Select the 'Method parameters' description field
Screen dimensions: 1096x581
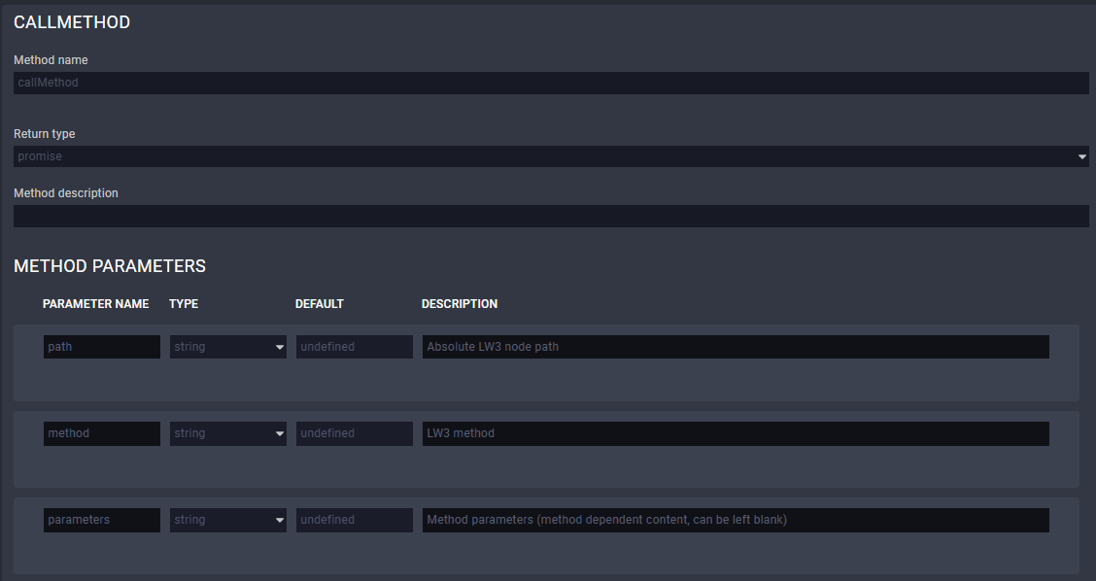[x=735, y=520]
